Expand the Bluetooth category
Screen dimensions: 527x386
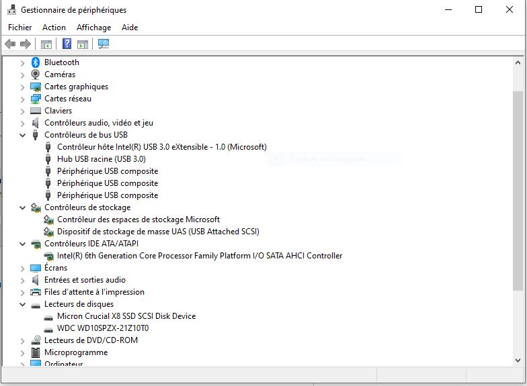[x=23, y=63]
